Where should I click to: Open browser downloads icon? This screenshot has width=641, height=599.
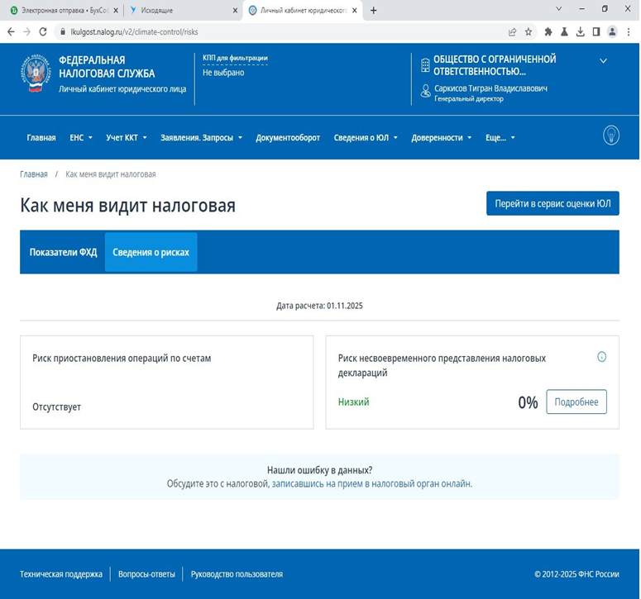(580, 31)
